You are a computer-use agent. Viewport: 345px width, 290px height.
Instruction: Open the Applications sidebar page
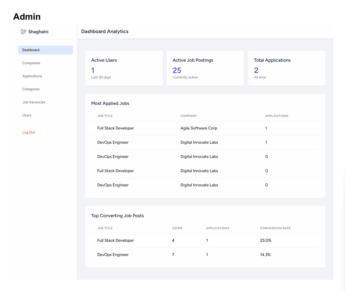point(32,76)
